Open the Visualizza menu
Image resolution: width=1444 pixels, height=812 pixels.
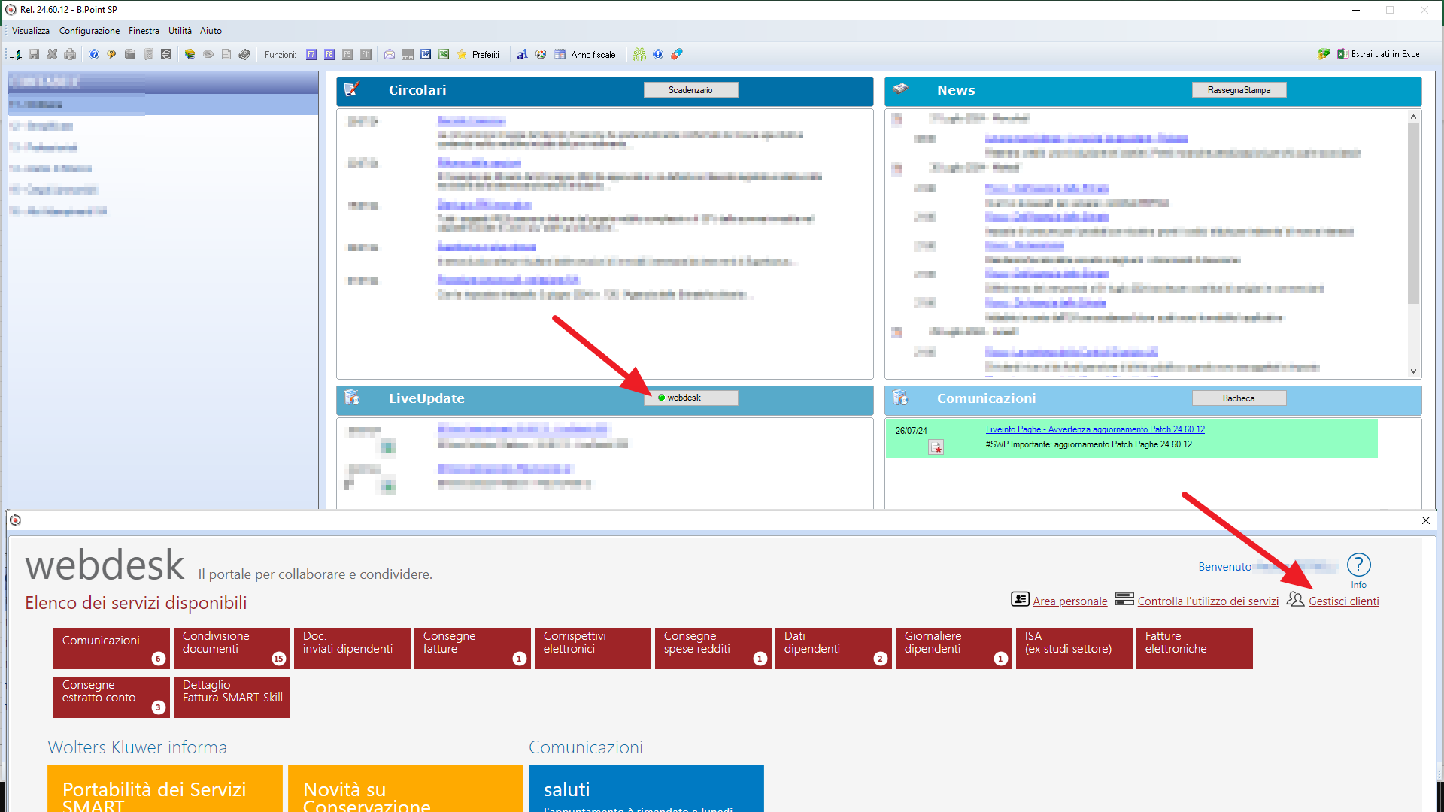pos(31,31)
